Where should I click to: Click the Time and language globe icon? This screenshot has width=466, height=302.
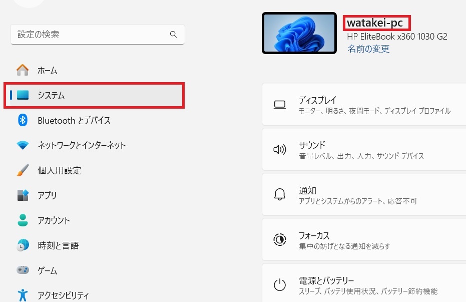23,245
